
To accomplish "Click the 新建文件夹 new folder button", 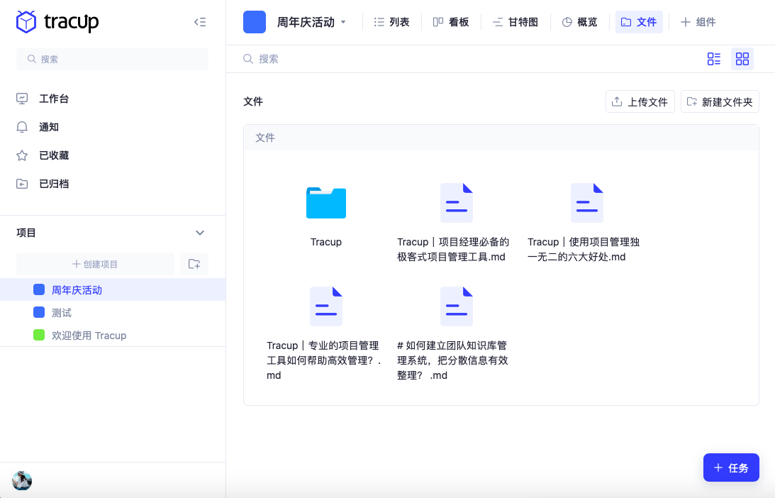I will tap(720, 102).
